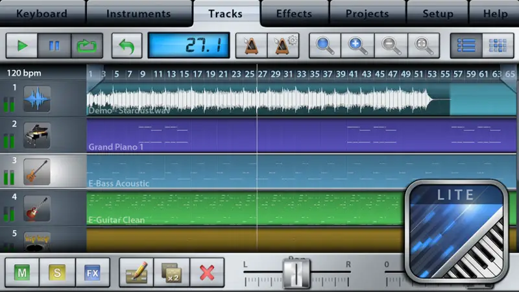Start playback with the green Play button
This screenshot has height=292, width=519.
point(22,45)
